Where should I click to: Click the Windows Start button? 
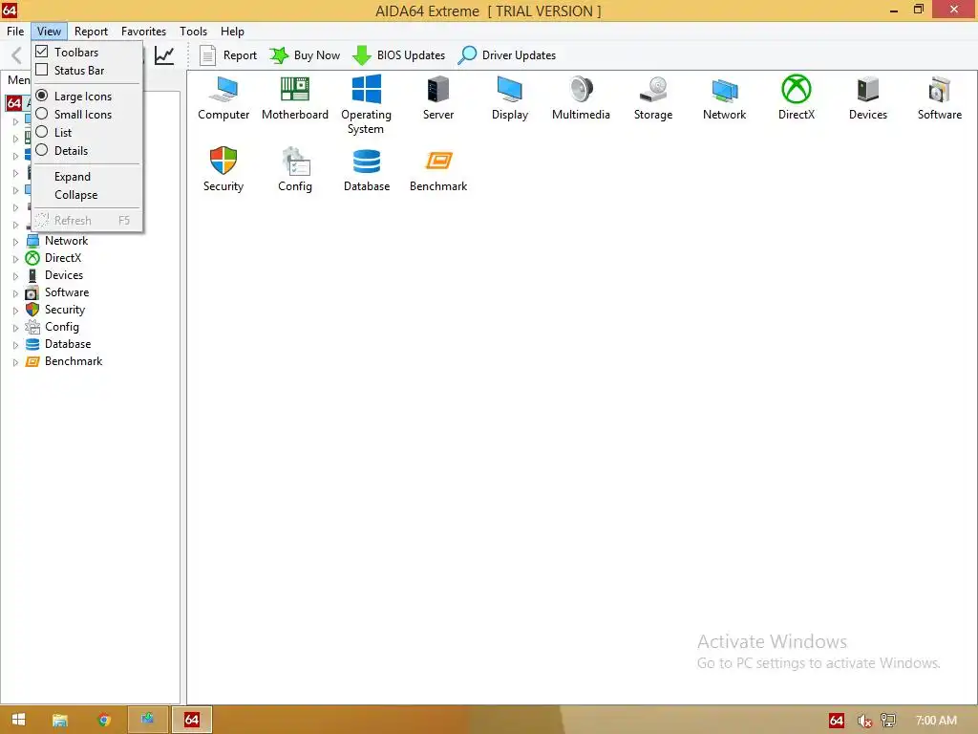19,721
